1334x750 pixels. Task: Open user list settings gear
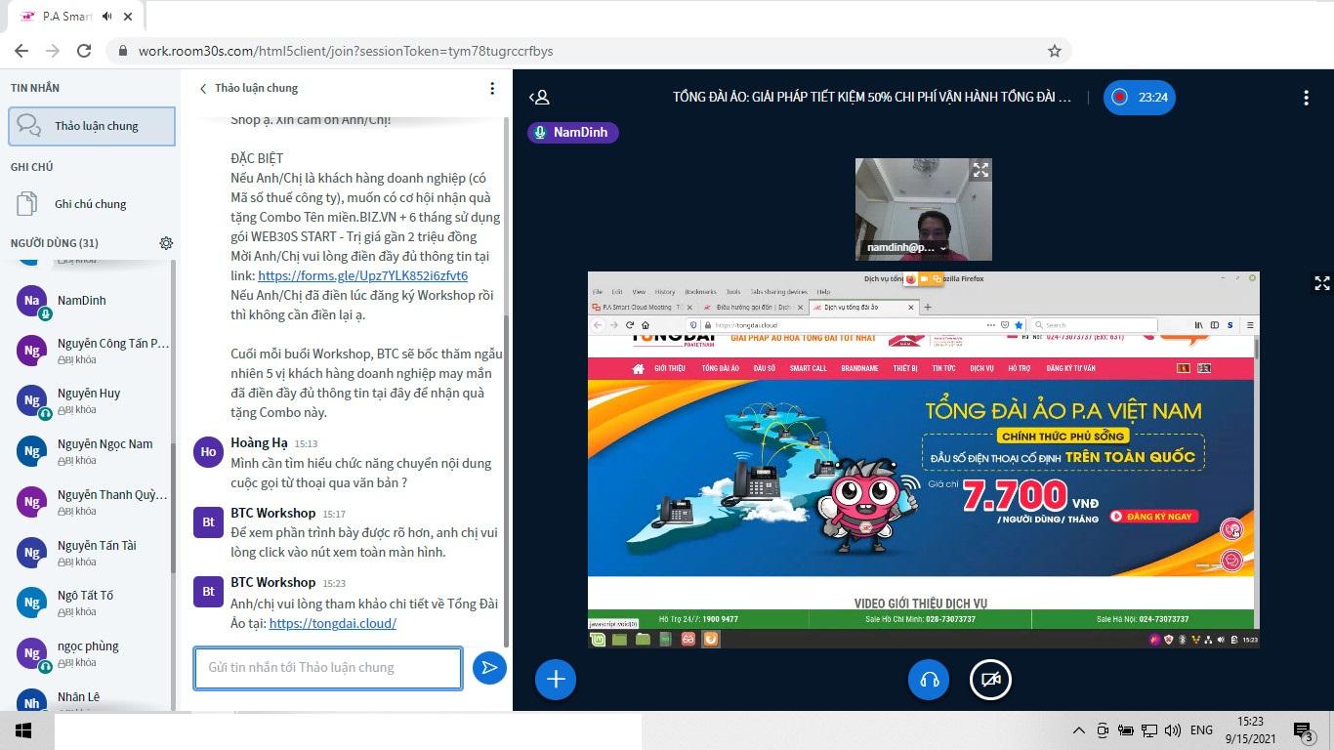166,243
